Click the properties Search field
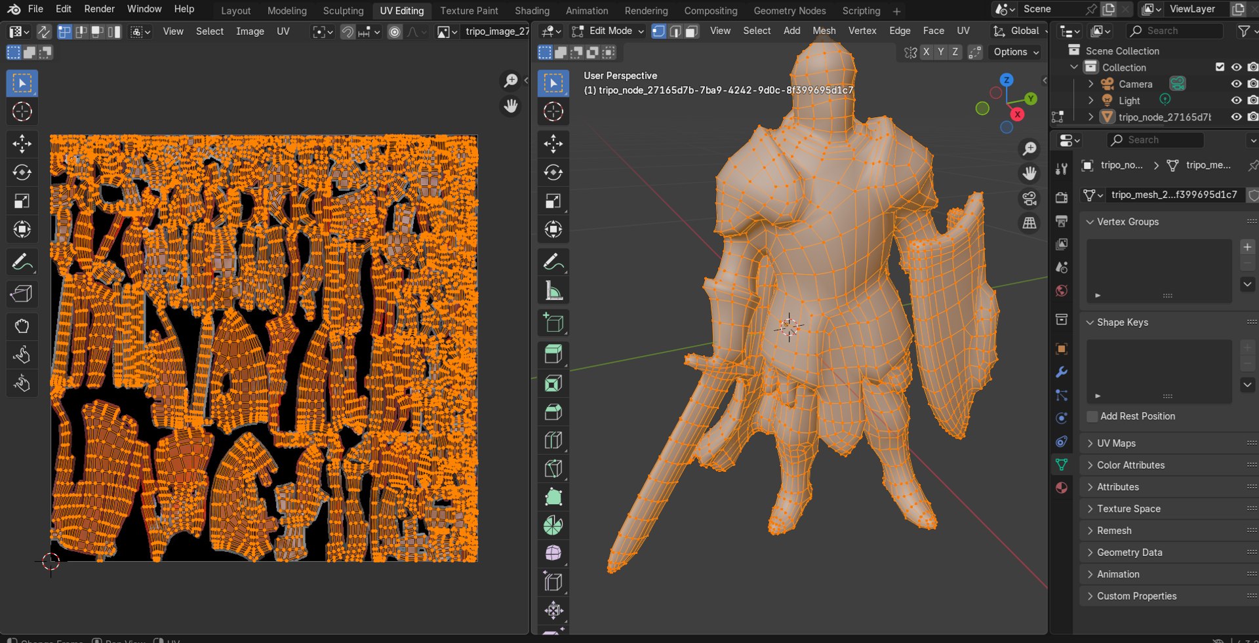This screenshot has height=643, width=1259. (1155, 140)
